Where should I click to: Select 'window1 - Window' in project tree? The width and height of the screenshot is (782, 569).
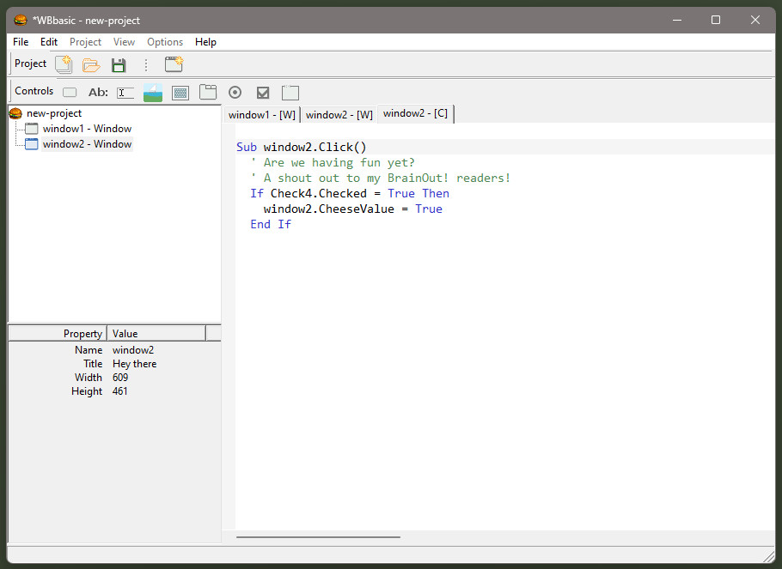(x=88, y=129)
